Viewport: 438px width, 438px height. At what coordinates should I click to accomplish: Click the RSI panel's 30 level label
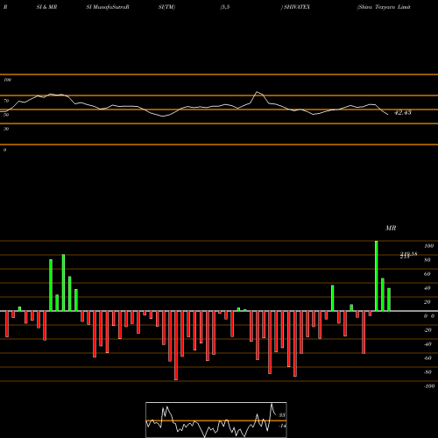click(6, 129)
